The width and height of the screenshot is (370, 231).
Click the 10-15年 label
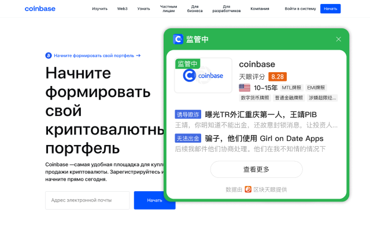(265, 88)
